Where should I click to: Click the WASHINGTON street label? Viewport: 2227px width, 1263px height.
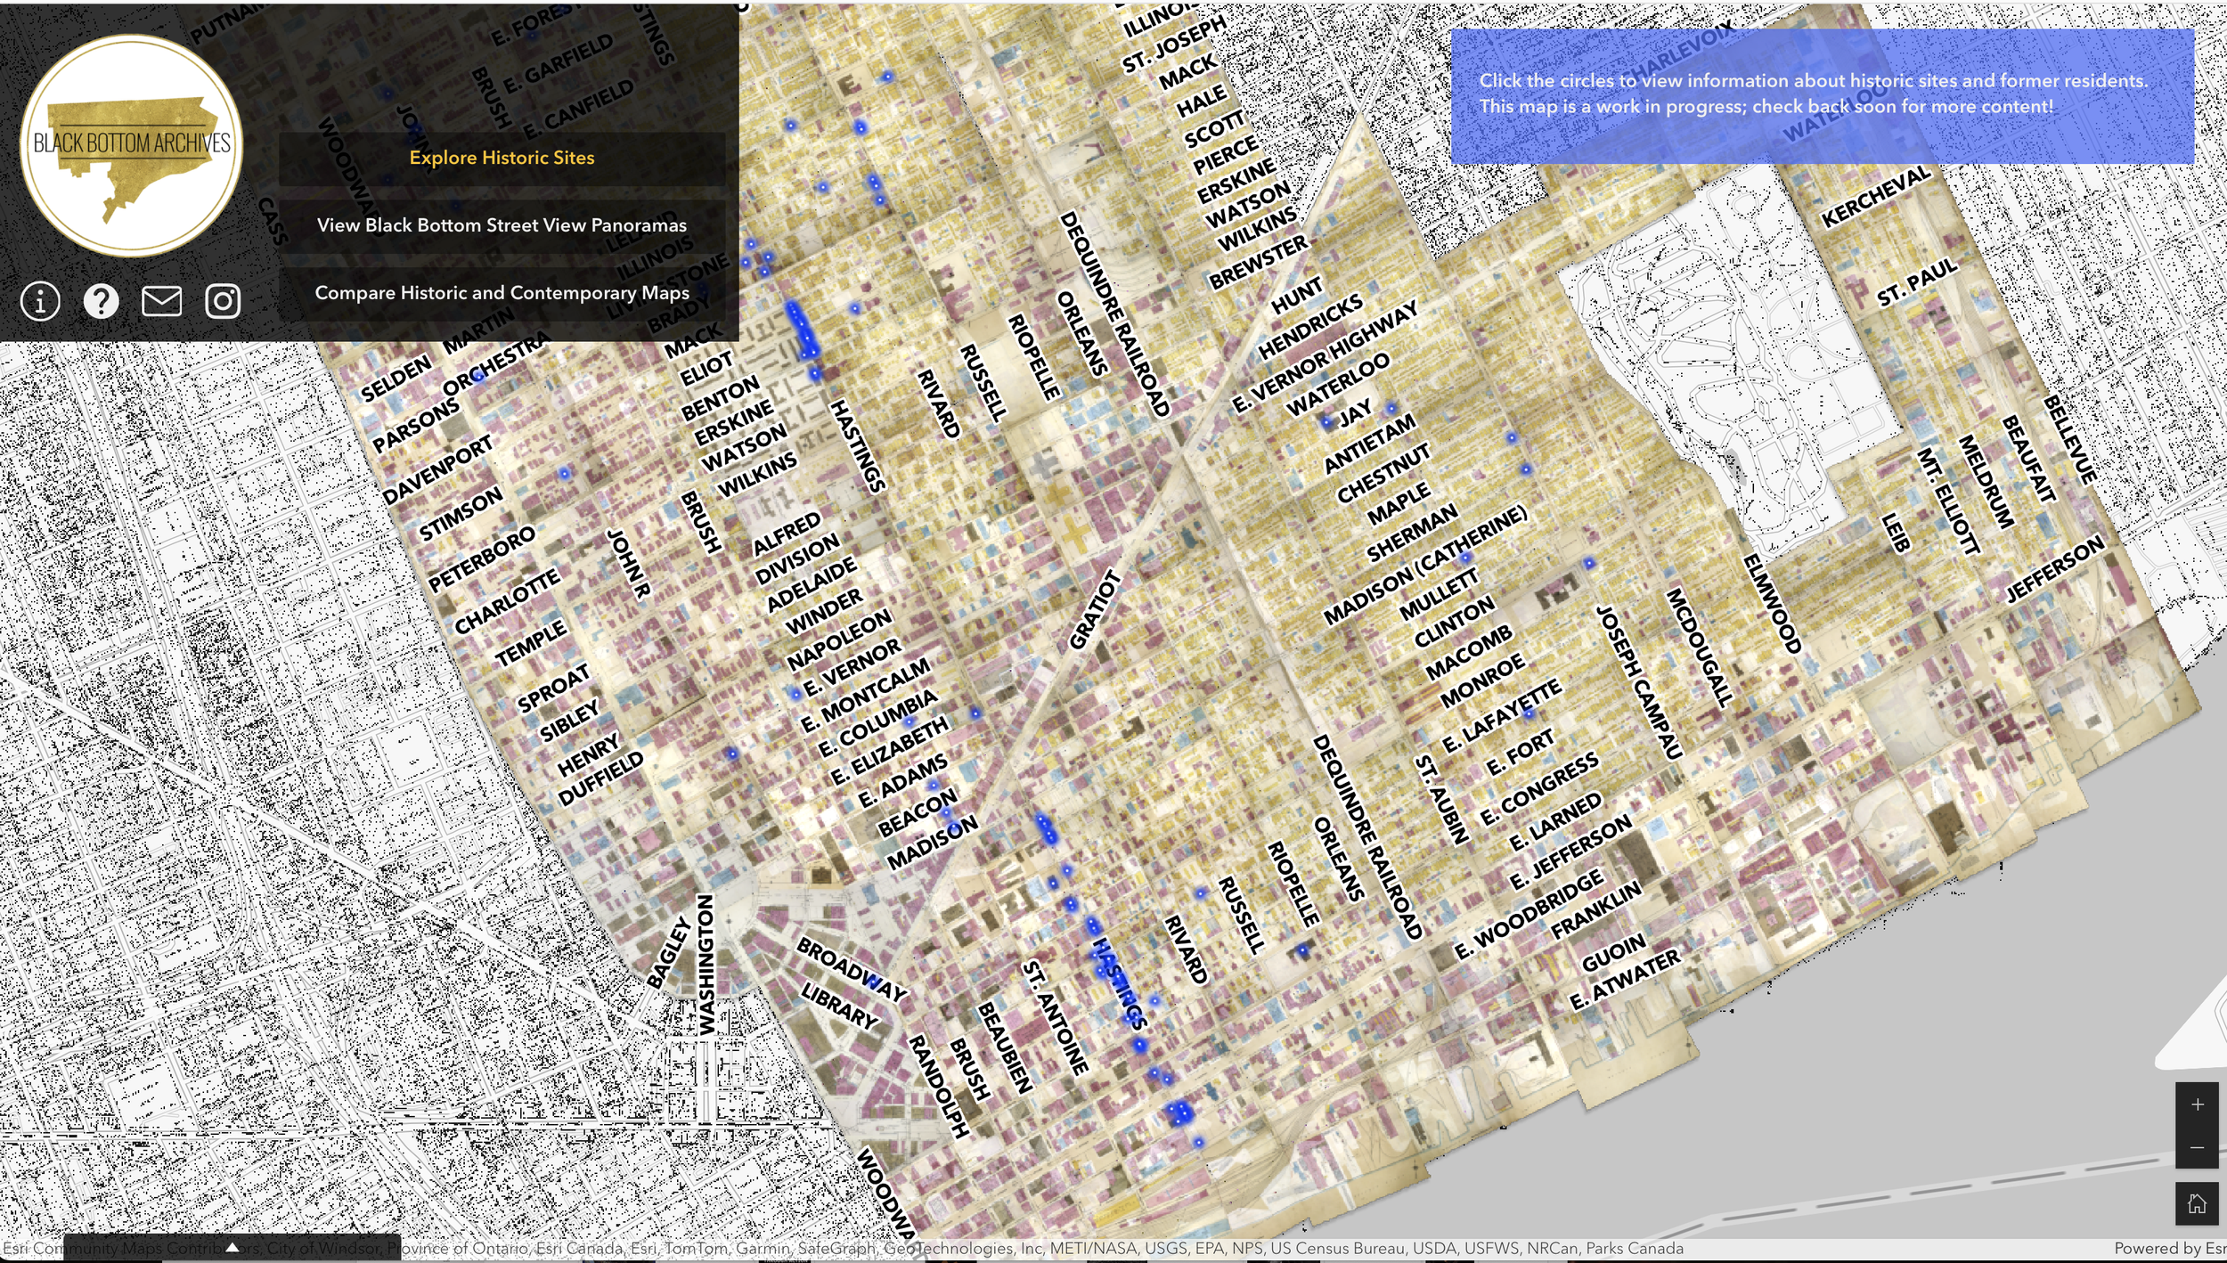pyautogui.click(x=706, y=966)
